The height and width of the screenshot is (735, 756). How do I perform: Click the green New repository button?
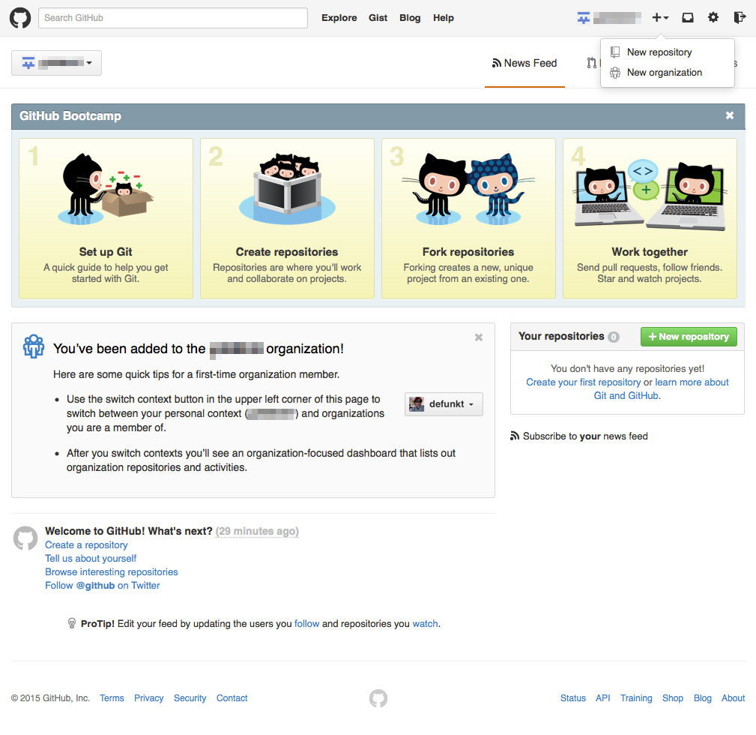(x=689, y=337)
